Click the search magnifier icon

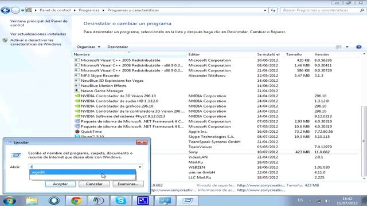(362, 10)
